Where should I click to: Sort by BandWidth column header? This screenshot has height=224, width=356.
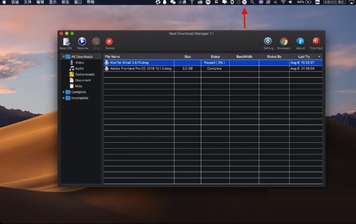(244, 56)
